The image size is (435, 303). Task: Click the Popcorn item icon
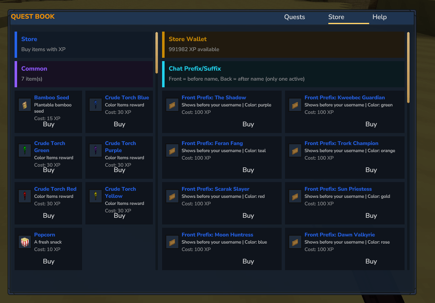tap(25, 242)
